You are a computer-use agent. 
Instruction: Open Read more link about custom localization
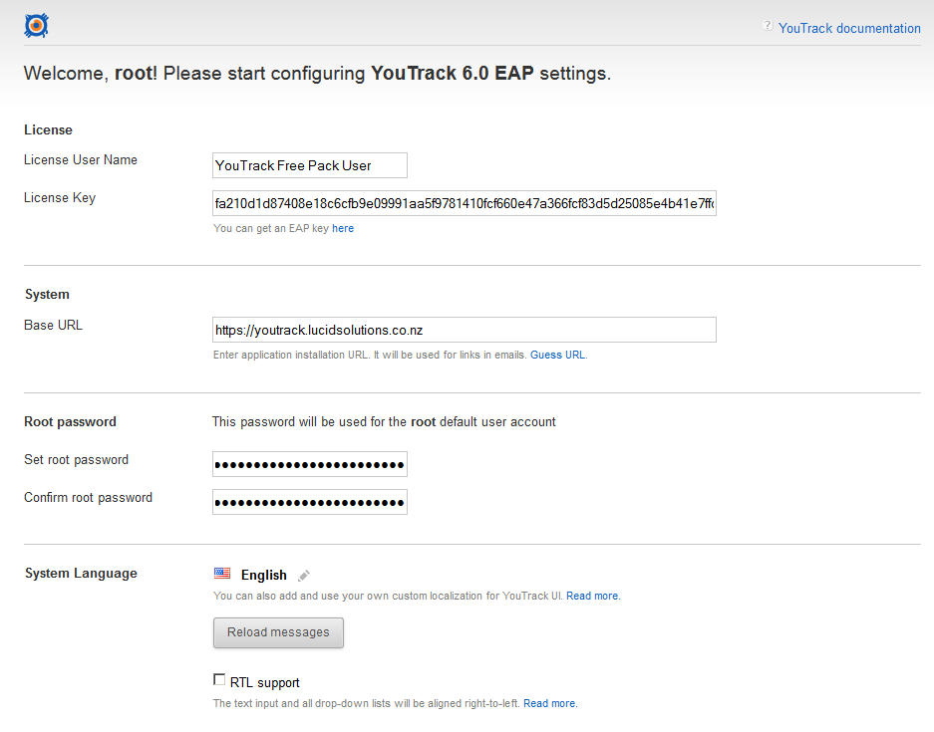pos(592,596)
